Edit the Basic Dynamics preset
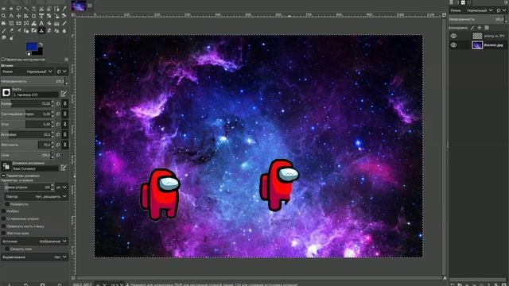Viewport: 509px width, 286px height. 64,168
